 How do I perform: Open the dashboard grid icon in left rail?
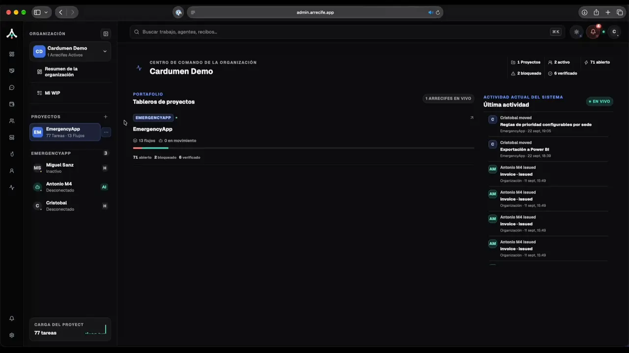point(12,54)
